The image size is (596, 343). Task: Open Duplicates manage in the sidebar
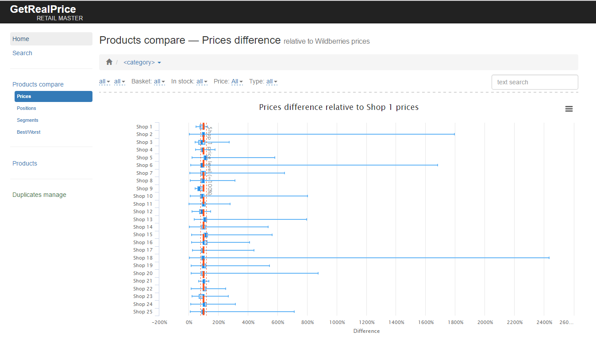click(39, 195)
